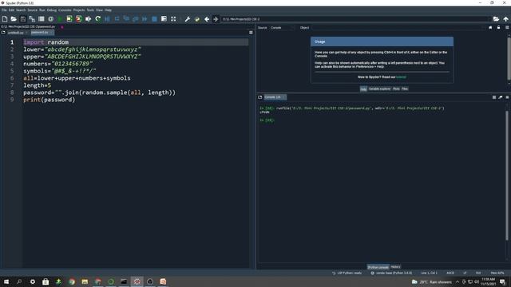511x287 pixels.
Task: Open the Windows Start menu
Action: (x=6, y=281)
